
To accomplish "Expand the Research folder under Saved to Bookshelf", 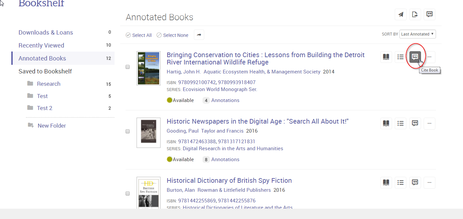I will tap(49, 84).
